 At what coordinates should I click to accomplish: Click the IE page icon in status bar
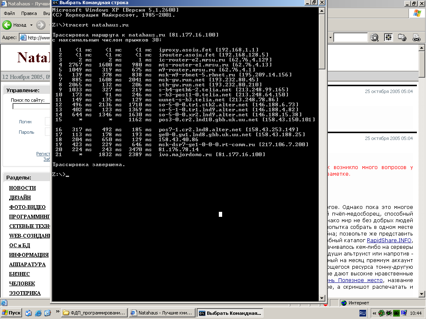point(3,303)
